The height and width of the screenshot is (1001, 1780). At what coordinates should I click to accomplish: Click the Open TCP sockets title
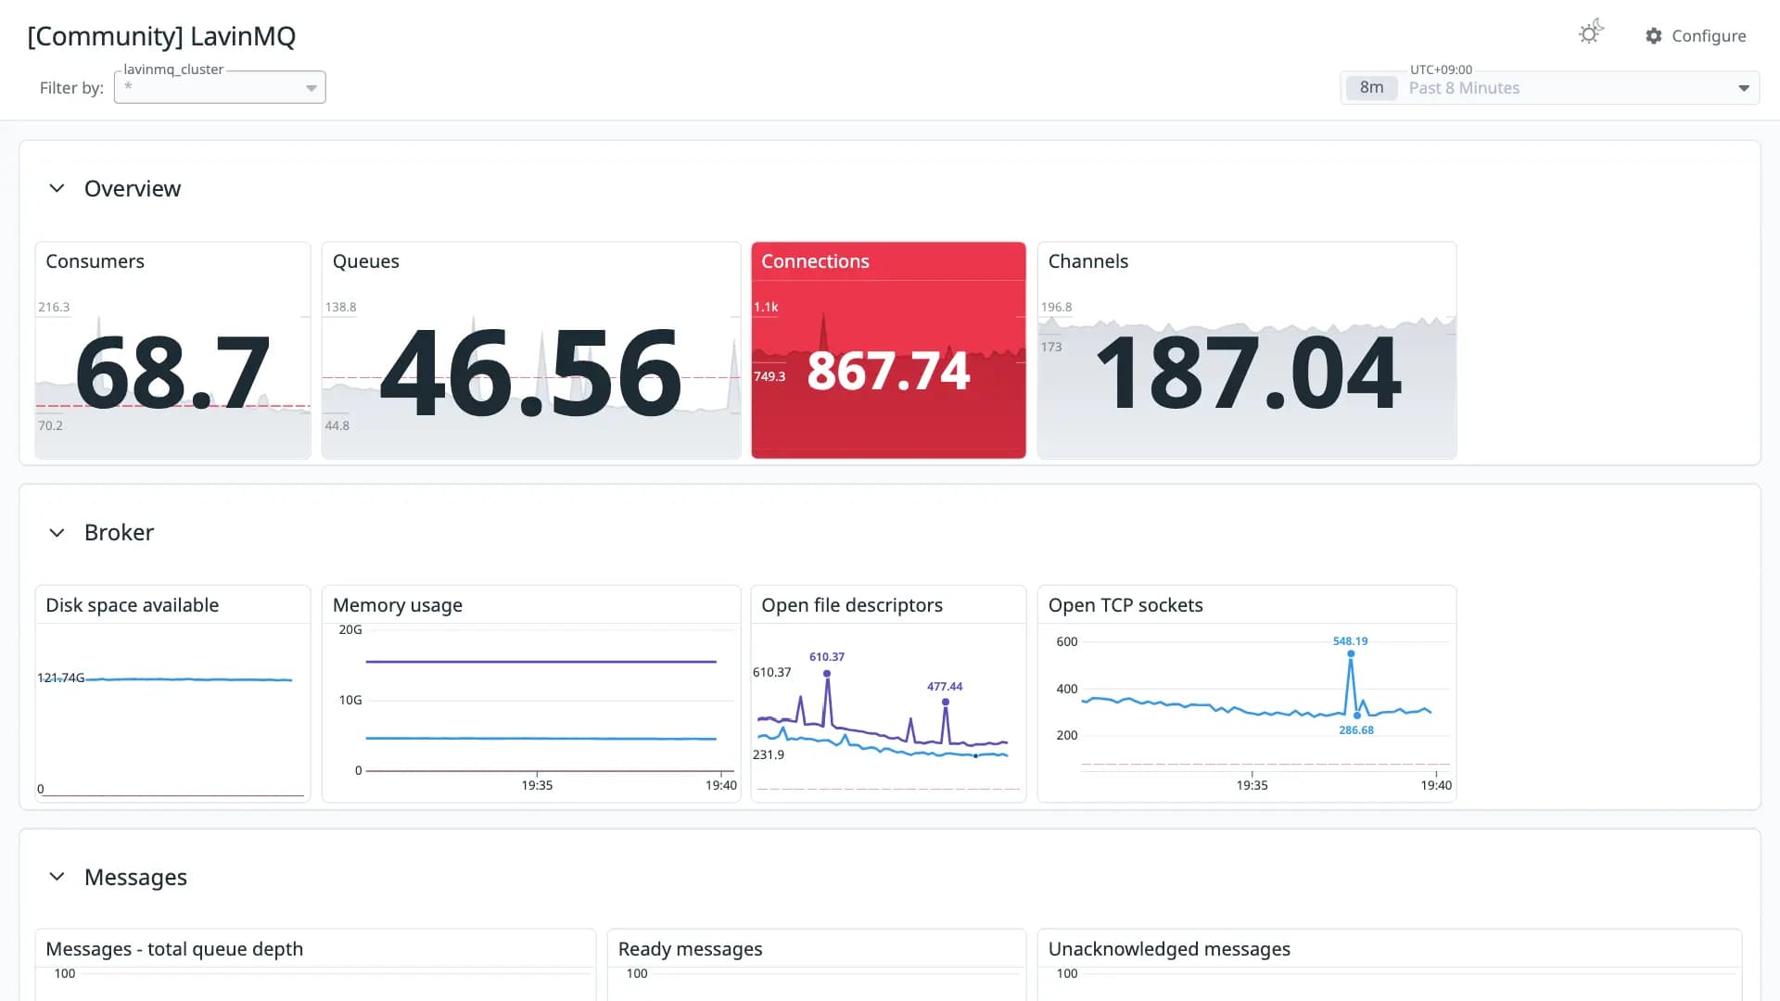coord(1125,605)
